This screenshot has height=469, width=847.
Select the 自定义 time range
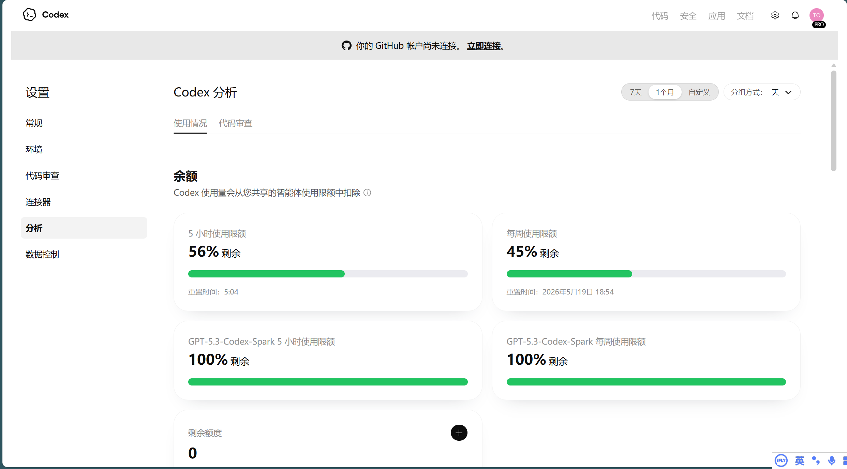pyautogui.click(x=699, y=92)
